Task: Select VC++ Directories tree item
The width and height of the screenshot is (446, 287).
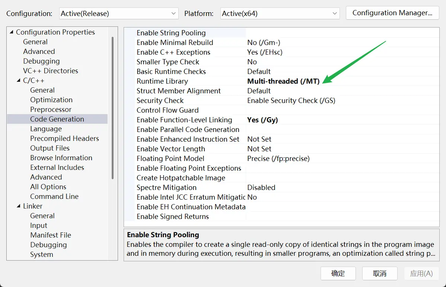Action: pos(50,71)
